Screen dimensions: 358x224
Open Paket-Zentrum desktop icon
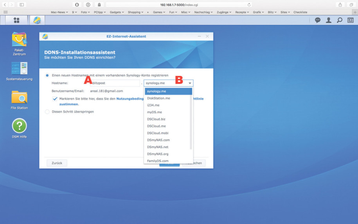19,44
